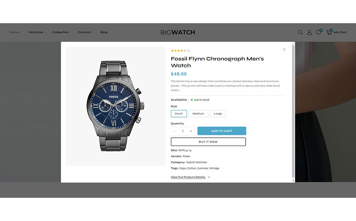Open the Blog menu item
Image resolution: width=356 pixels, height=221 pixels.
[x=104, y=32]
